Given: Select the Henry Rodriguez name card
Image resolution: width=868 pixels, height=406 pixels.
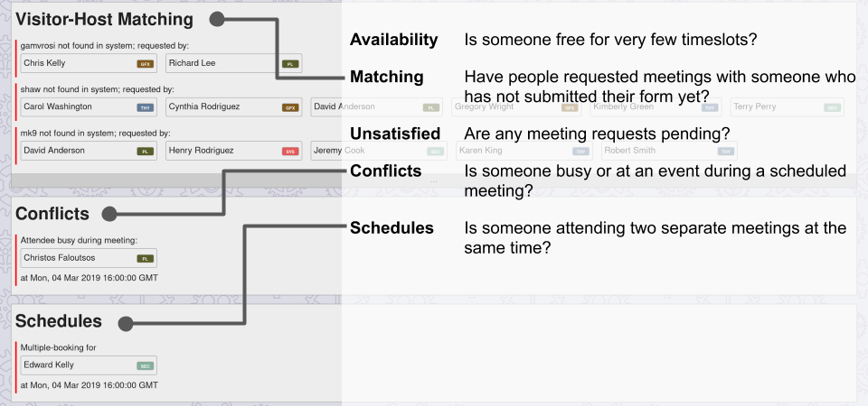Looking at the screenshot, I should pyautogui.click(x=233, y=151).
